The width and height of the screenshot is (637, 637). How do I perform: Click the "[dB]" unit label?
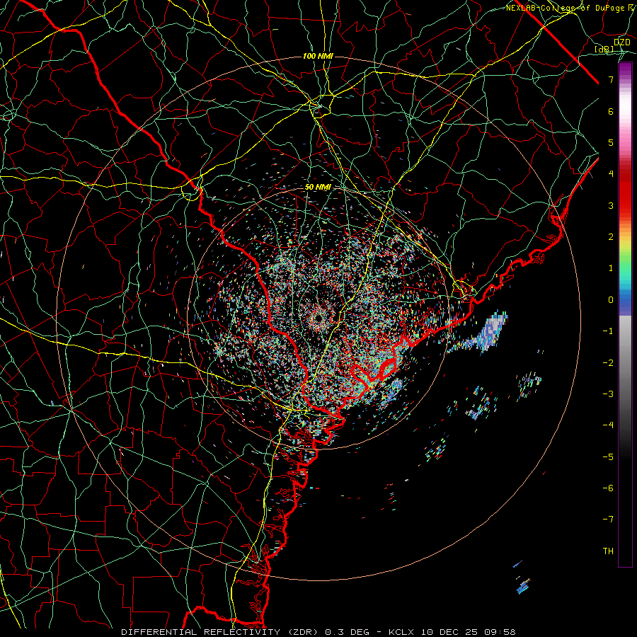[604, 49]
